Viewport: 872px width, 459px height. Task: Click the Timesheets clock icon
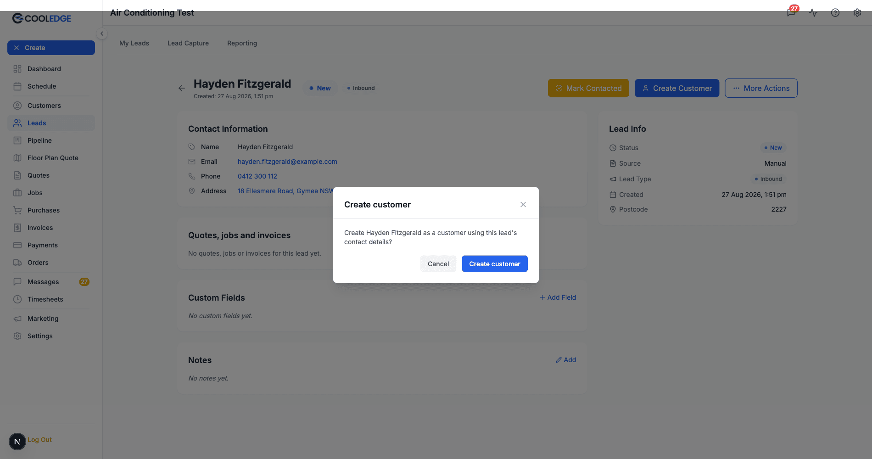(17, 299)
